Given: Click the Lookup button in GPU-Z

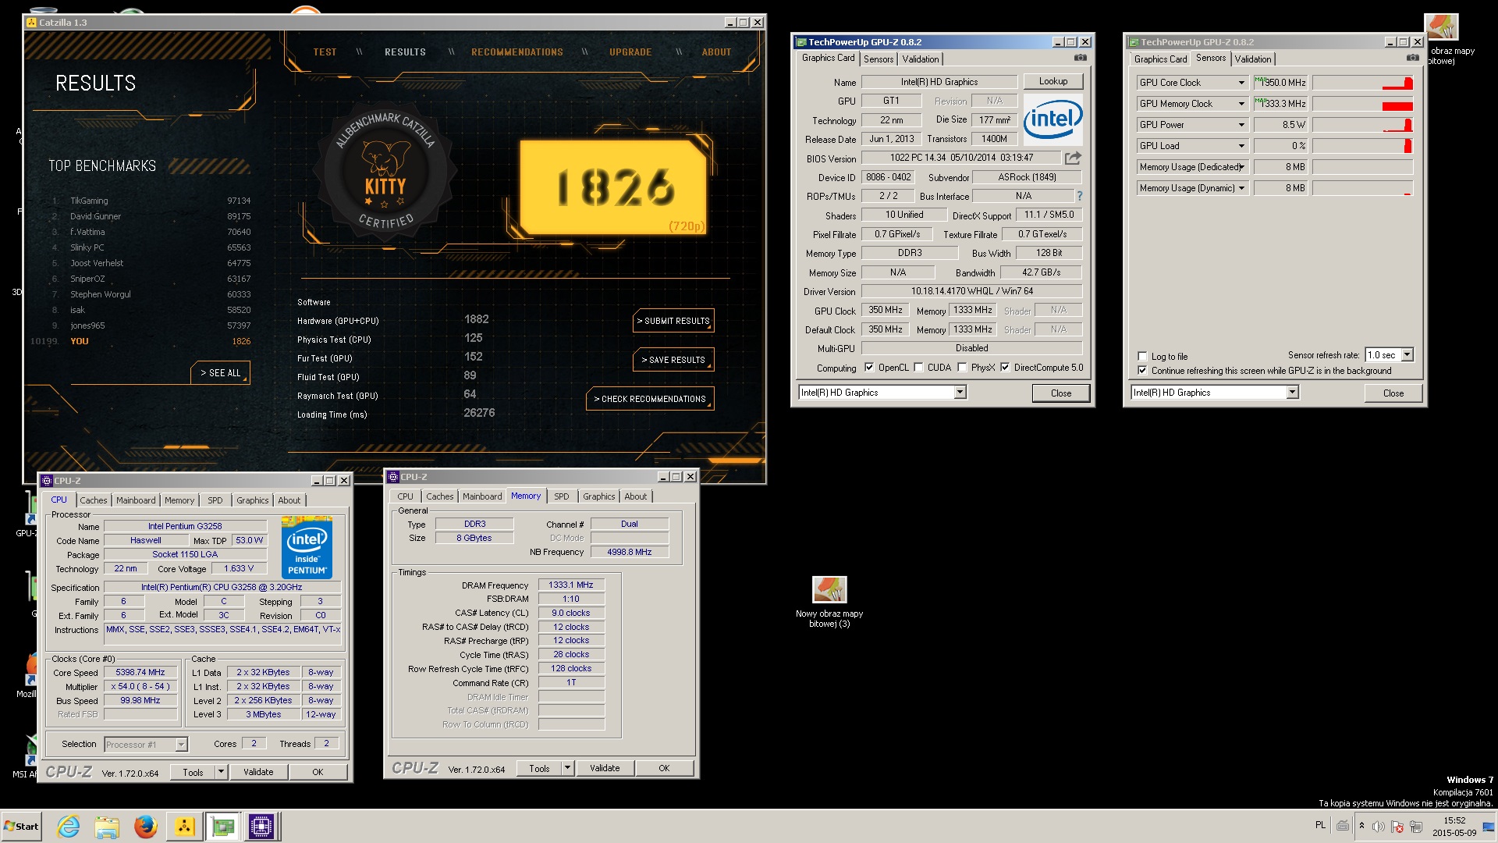Looking at the screenshot, I should 1053,81.
